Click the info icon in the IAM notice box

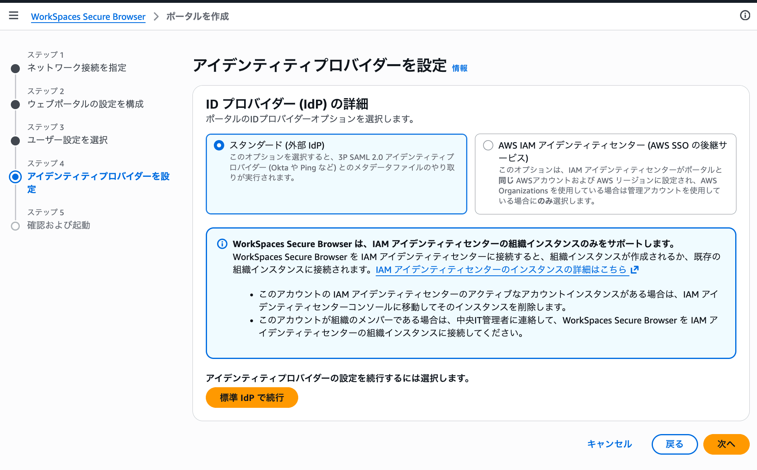coord(222,244)
